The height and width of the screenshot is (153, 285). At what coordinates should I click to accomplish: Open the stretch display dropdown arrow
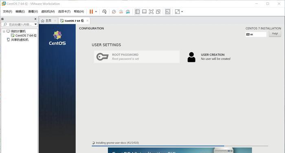(x=182, y=12)
